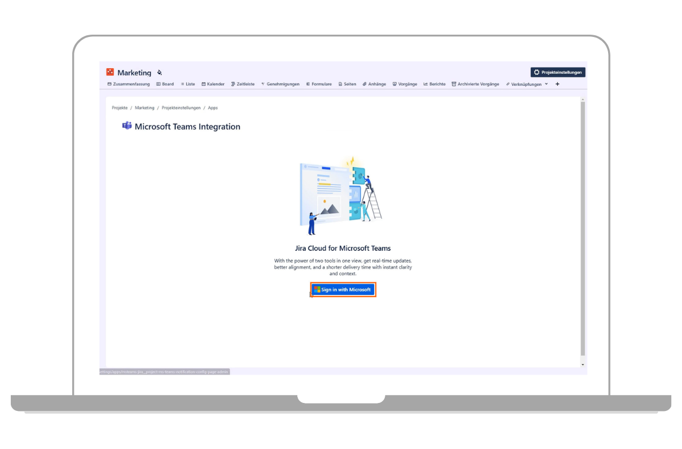This screenshot has width=682, height=449.
Task: Select the Liste tab
Action: click(188, 84)
